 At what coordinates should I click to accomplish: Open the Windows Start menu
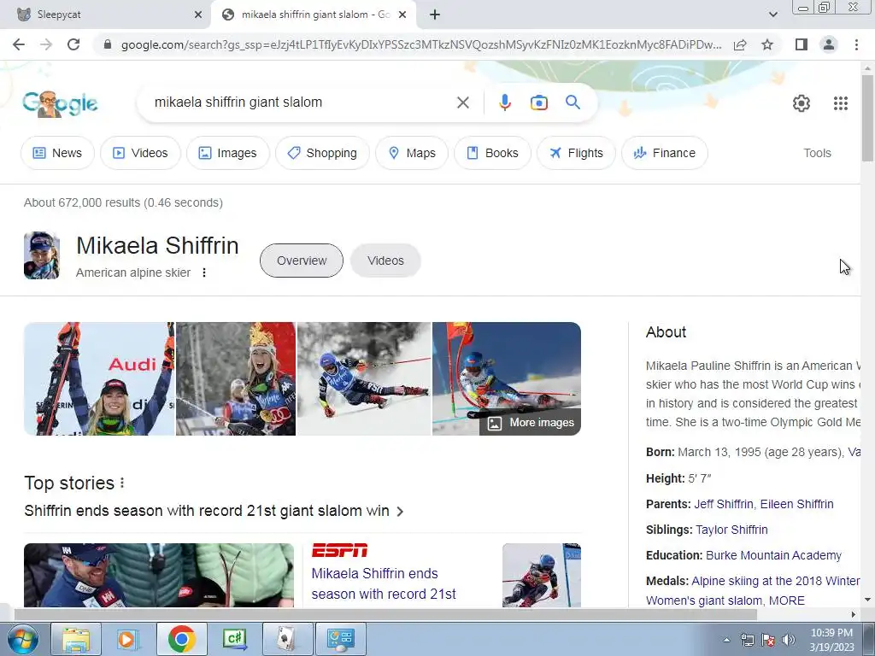(23, 639)
